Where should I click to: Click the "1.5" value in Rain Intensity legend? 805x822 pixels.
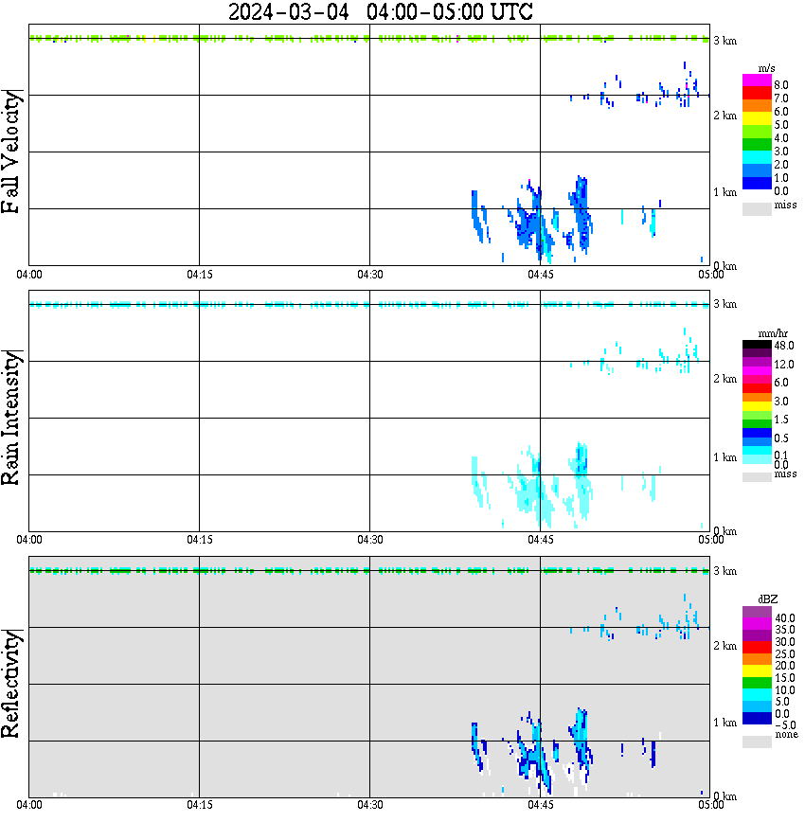click(x=781, y=420)
